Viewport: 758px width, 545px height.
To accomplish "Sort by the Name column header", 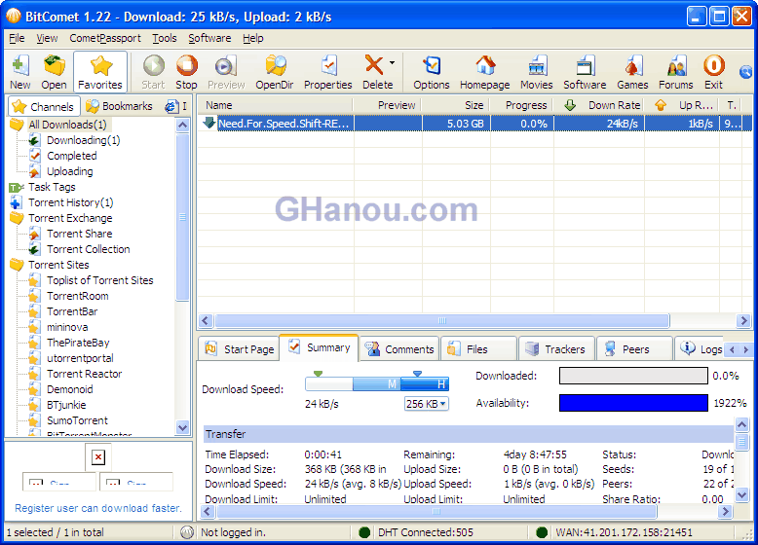I will [x=276, y=105].
